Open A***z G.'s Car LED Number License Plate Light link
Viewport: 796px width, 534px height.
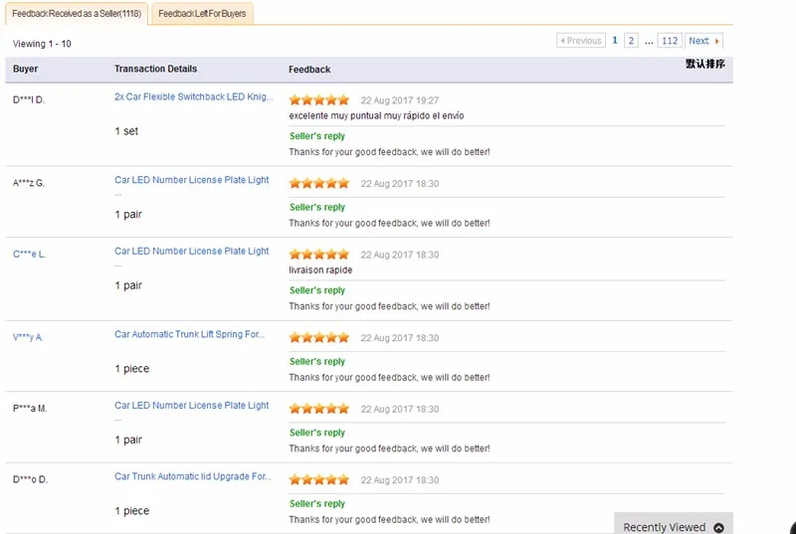pos(191,180)
